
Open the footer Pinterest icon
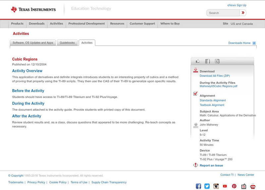point(234,186)
